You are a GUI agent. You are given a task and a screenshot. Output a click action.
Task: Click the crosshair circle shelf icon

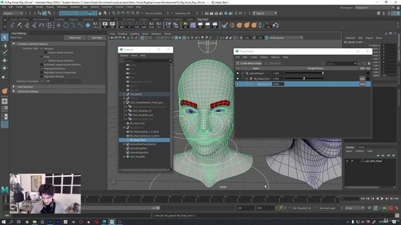[x=49, y=25]
